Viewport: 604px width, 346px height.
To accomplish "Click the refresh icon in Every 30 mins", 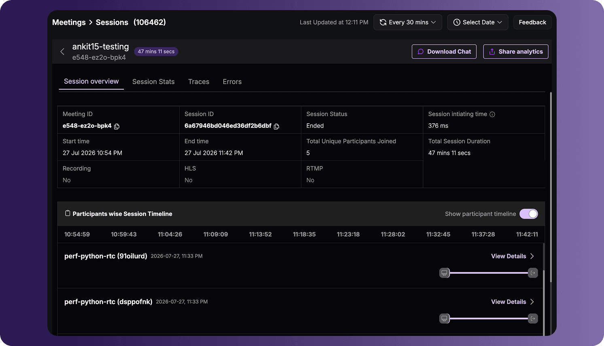I will (x=383, y=22).
